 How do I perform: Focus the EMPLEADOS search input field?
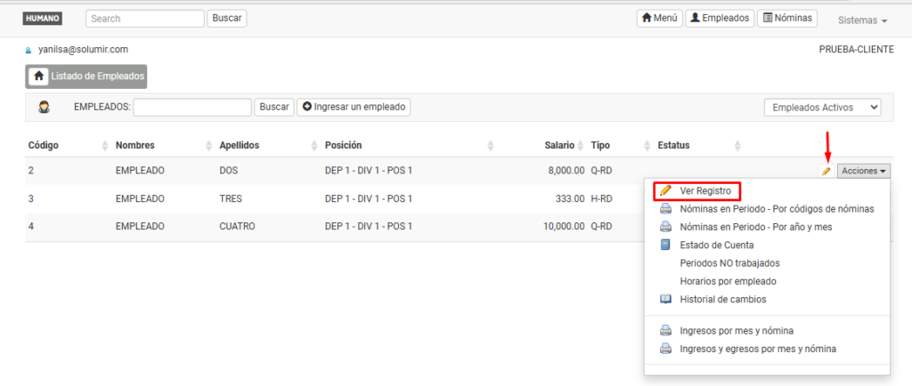[192, 108]
